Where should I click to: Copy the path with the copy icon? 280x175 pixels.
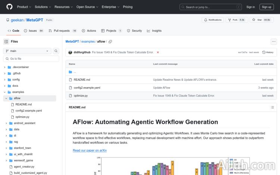pos(111,42)
